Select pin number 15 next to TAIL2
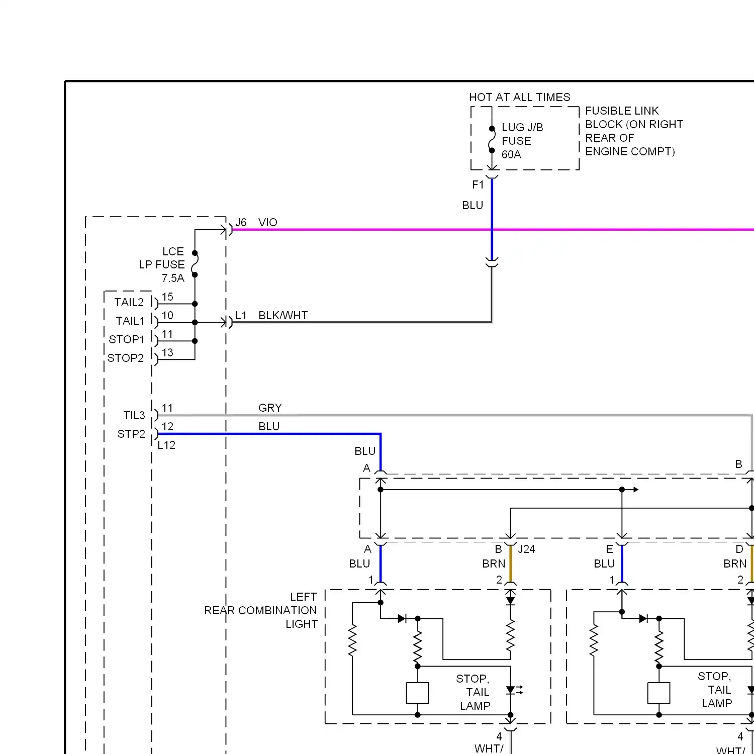Image resolution: width=754 pixels, height=754 pixels. tap(167, 297)
